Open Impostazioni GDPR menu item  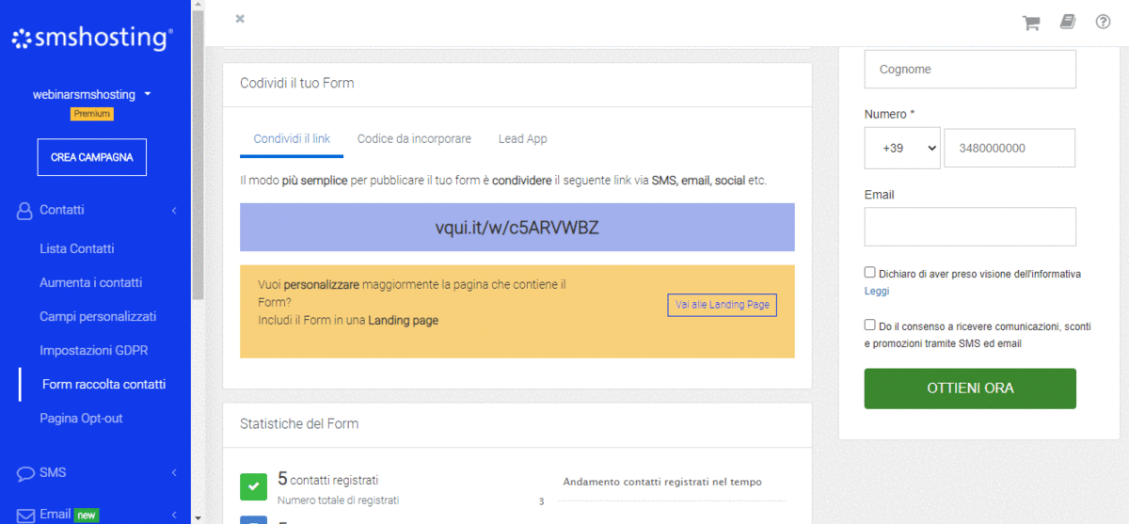tap(94, 351)
